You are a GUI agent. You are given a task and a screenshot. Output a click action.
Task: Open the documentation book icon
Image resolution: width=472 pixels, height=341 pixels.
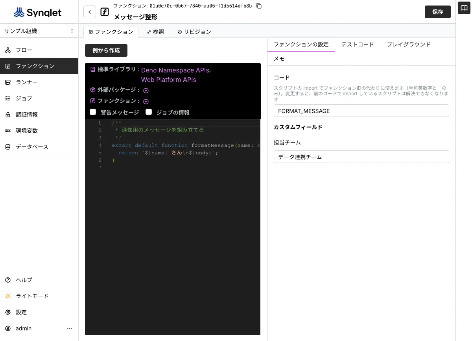coord(464,8)
